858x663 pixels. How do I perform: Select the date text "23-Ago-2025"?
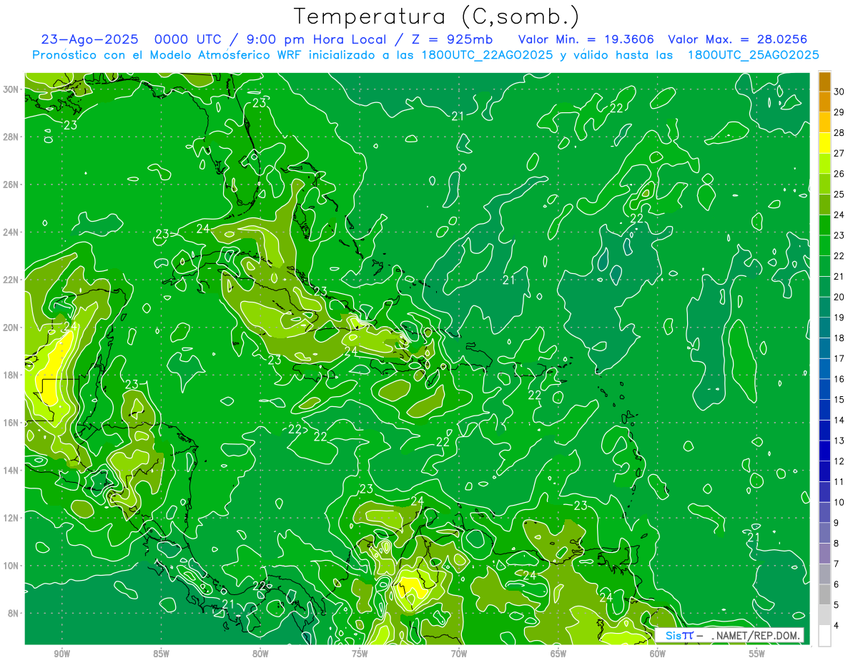(89, 39)
